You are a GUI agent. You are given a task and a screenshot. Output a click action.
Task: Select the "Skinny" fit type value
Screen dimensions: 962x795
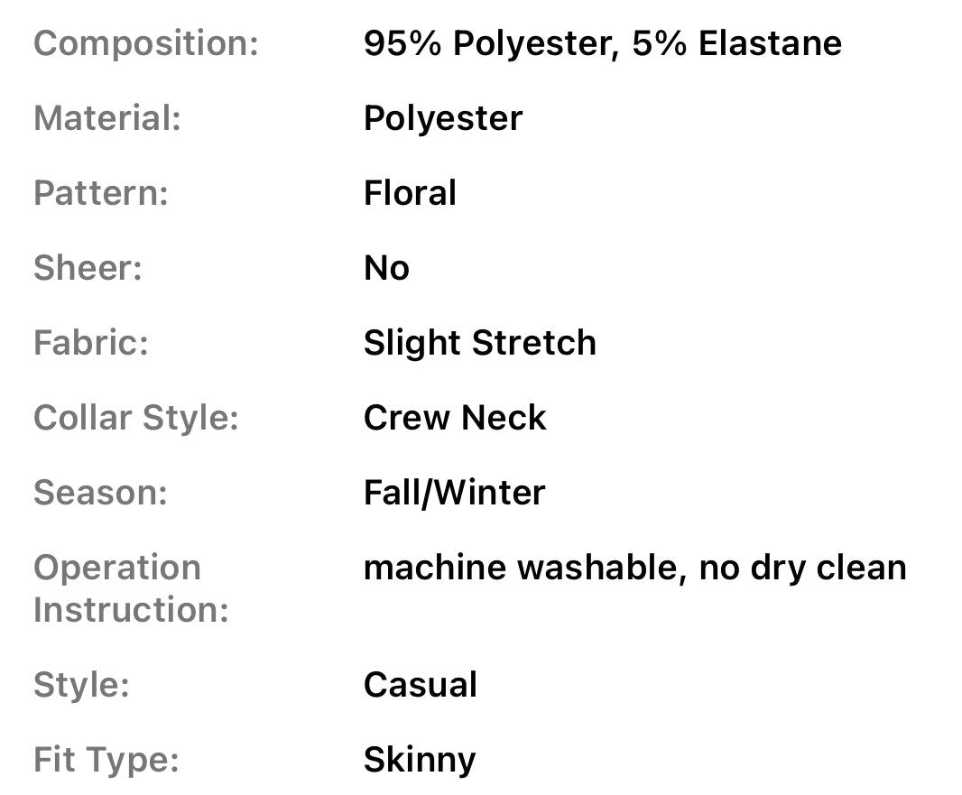[419, 760]
